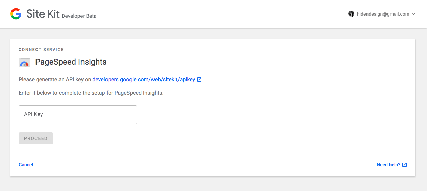Click the PageSpeed Insights gauge icon
Screen dimensions: 427x191
pyautogui.click(x=24, y=62)
